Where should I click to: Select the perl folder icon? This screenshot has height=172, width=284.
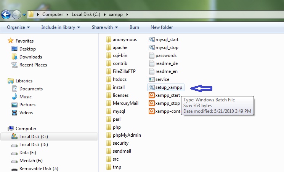(x=109, y=119)
